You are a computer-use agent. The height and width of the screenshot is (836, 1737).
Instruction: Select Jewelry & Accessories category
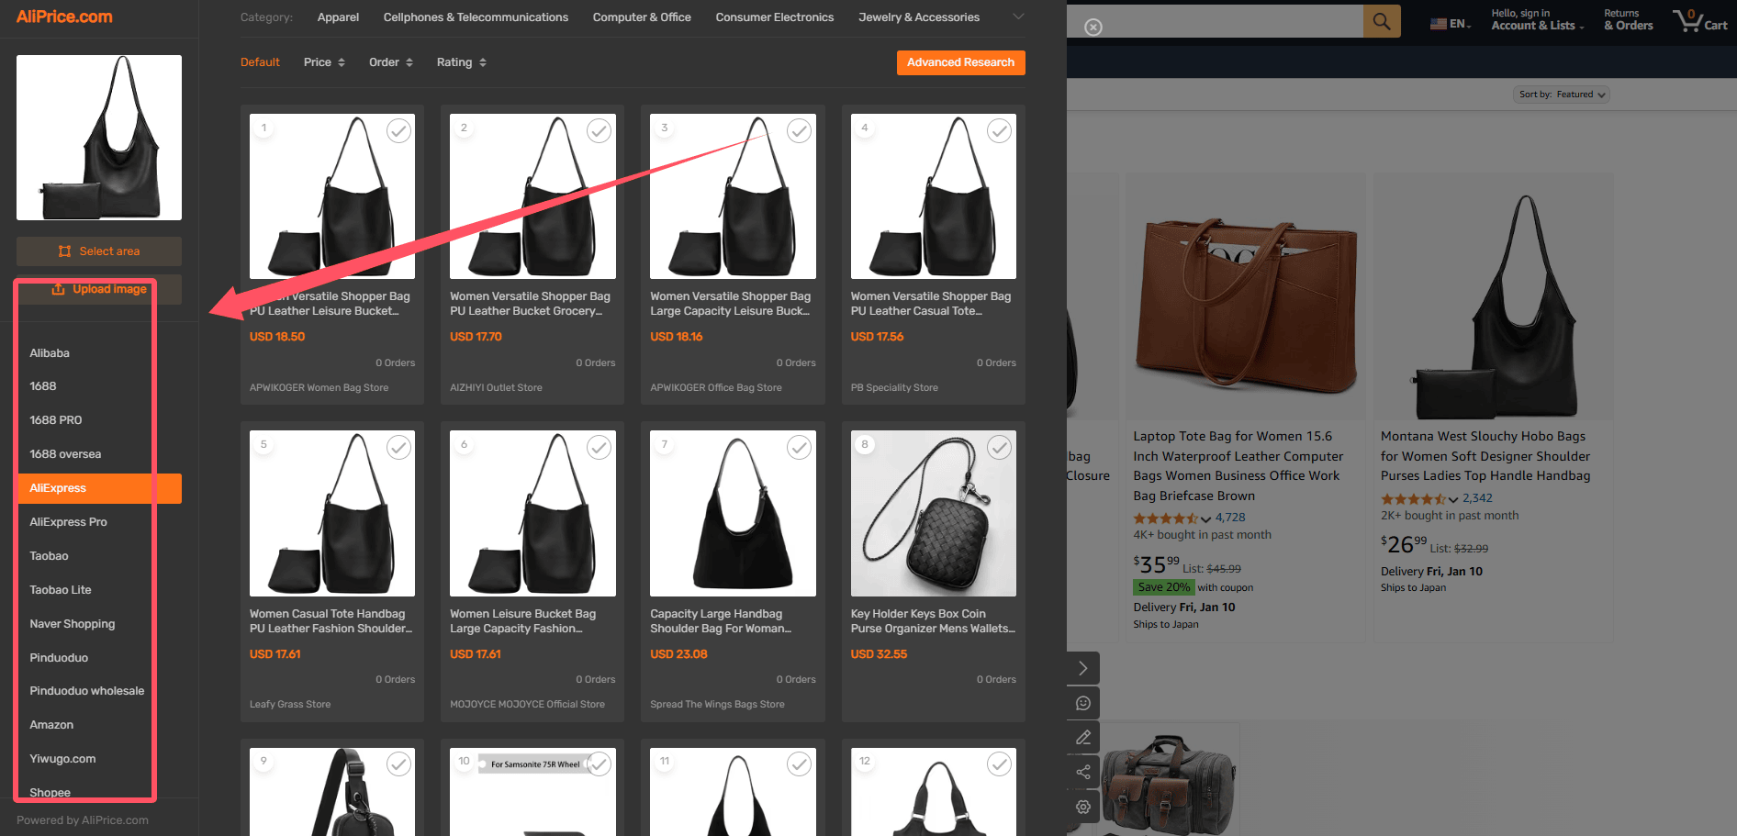[x=919, y=17]
